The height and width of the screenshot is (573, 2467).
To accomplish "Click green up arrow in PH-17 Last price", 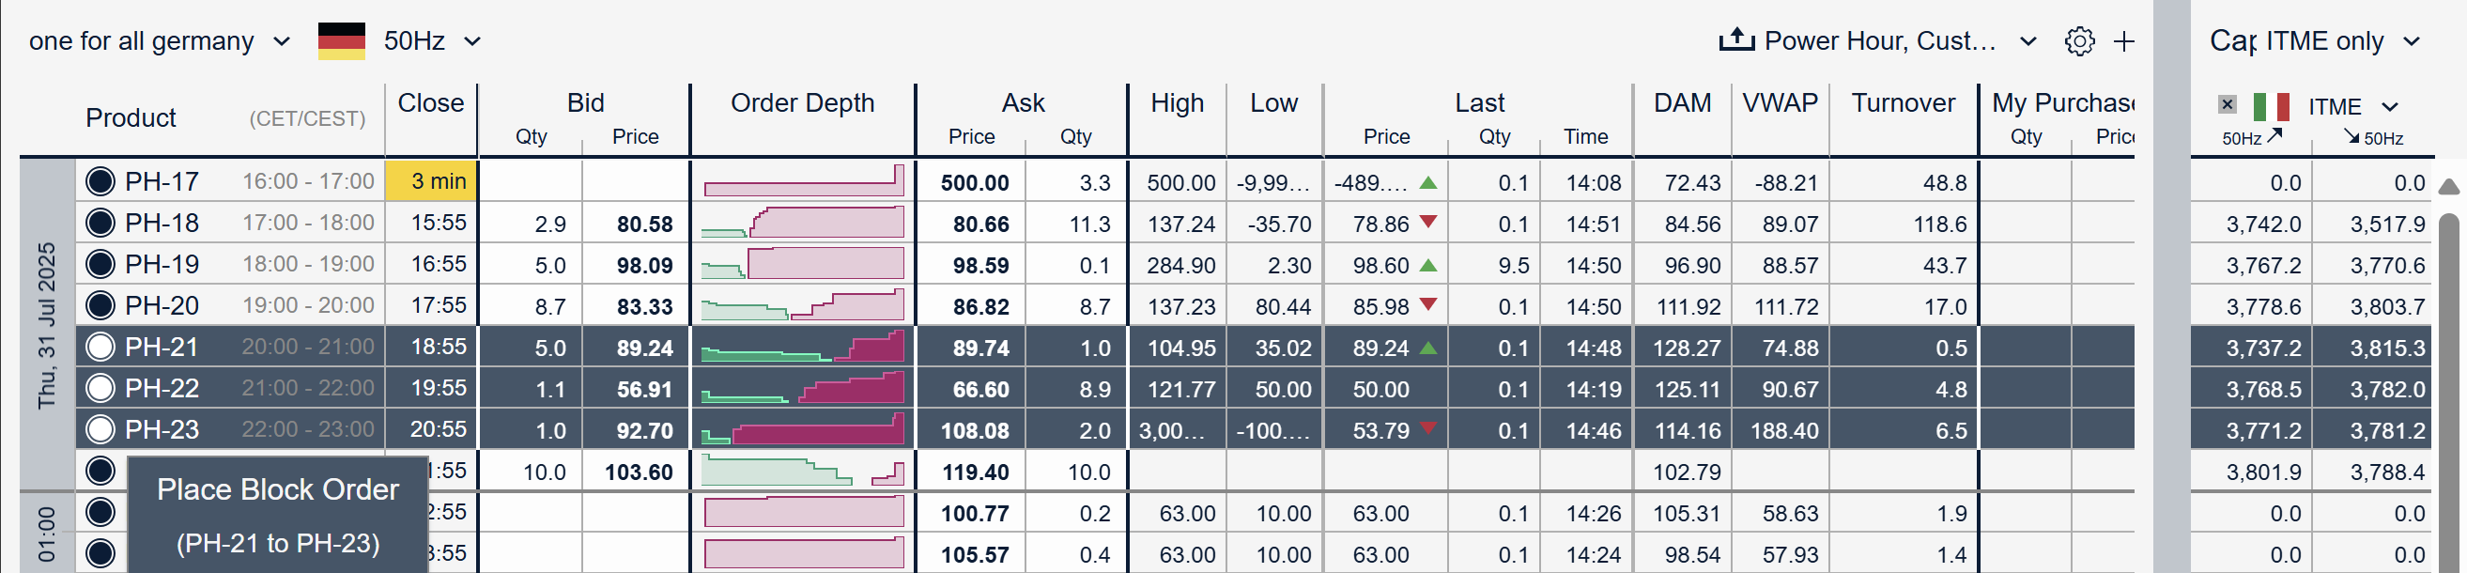I will [1428, 182].
